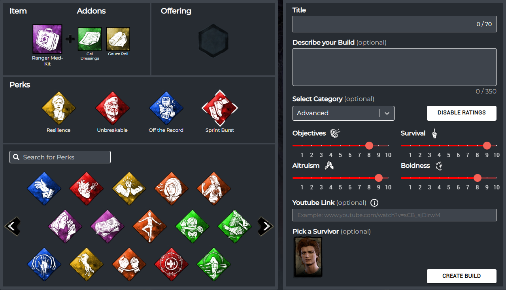This screenshot has height=290, width=506.
Task: Set the Objectives slider to 5
Action: pos(340,146)
